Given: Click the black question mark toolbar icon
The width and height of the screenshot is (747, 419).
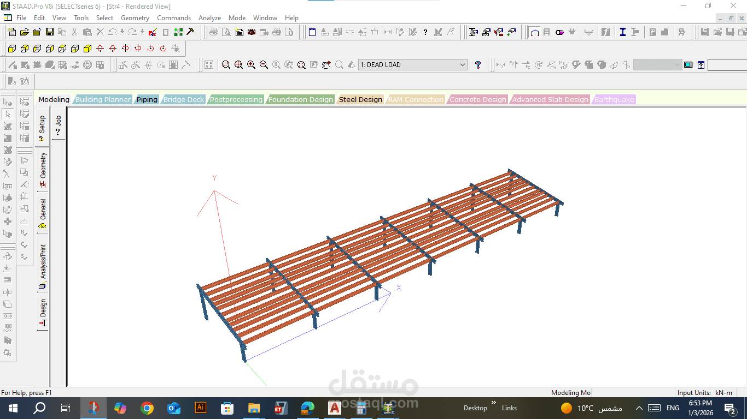Looking at the screenshot, I should point(425,32).
